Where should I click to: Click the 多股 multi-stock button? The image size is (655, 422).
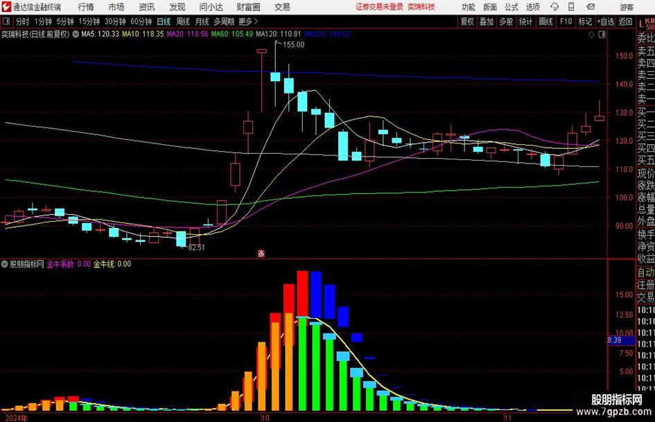[506, 21]
